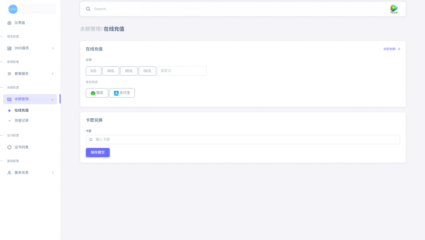The height and width of the screenshot is (240, 425).
Task: Click the 证书列表 circle icon
Action: pyautogui.click(x=10, y=147)
